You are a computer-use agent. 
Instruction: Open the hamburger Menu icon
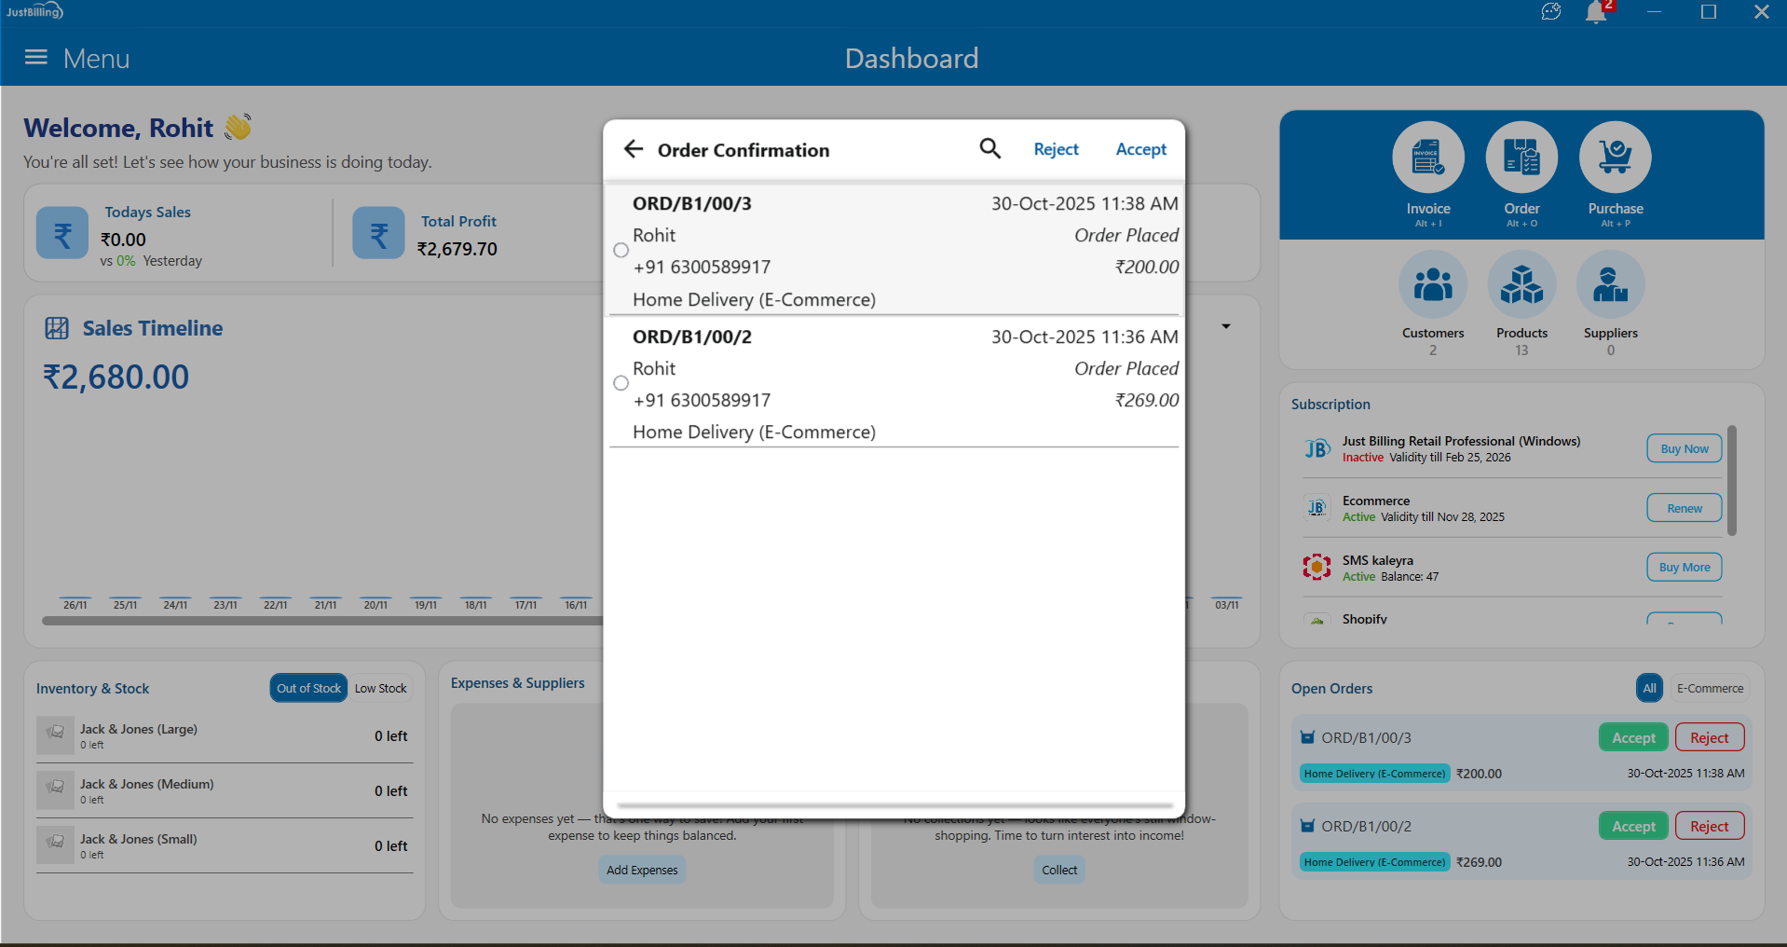pos(36,58)
